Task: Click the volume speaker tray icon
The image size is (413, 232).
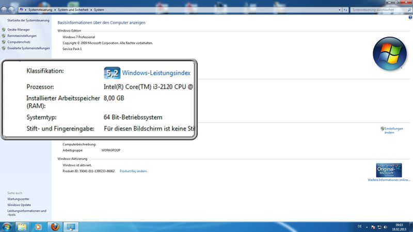Action: pyautogui.click(x=386, y=227)
